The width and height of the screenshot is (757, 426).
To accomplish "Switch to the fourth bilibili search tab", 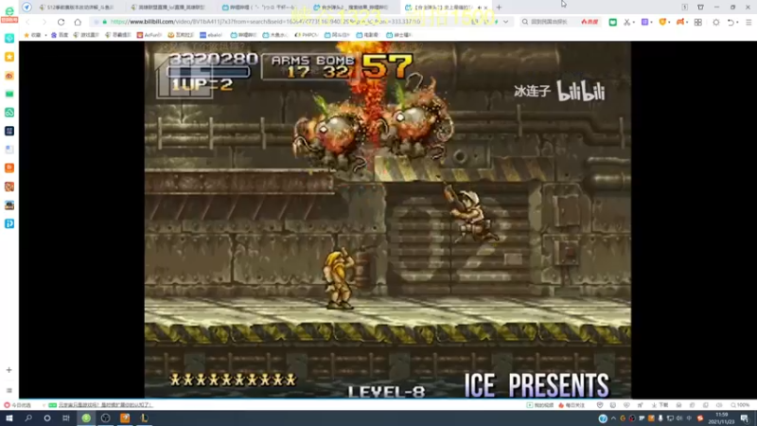I will [352, 8].
